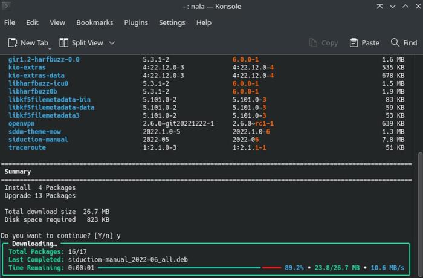Expand the New Tab dropdown arrow
The height and width of the screenshot is (278, 423).
click(x=51, y=47)
